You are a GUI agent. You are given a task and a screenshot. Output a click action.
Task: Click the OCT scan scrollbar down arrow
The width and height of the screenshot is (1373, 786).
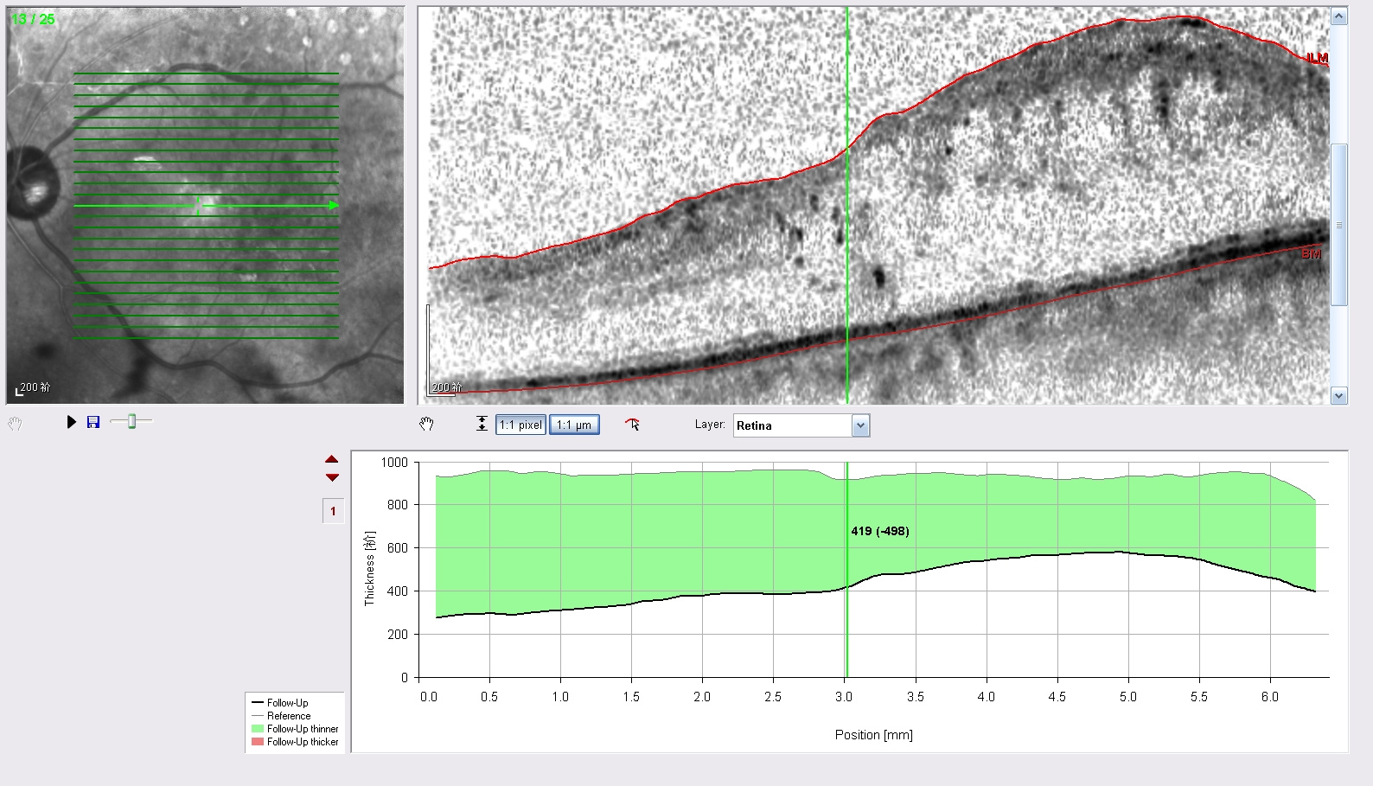pyautogui.click(x=1339, y=396)
